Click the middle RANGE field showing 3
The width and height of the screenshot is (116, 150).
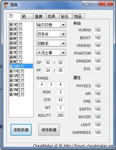(51, 84)
